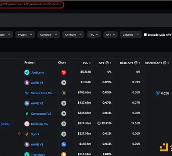The image size is (172, 156).
Task: Click the Tron chain icon in JustLend row
Action: coord(63,72)
